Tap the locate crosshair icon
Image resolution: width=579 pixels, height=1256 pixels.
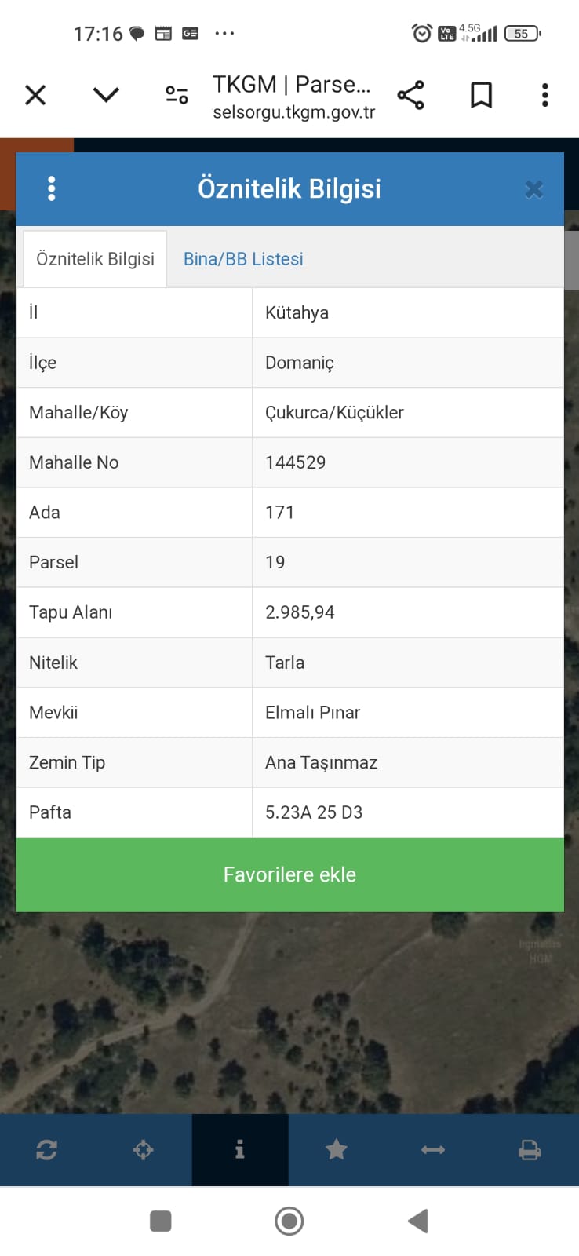point(144,1150)
